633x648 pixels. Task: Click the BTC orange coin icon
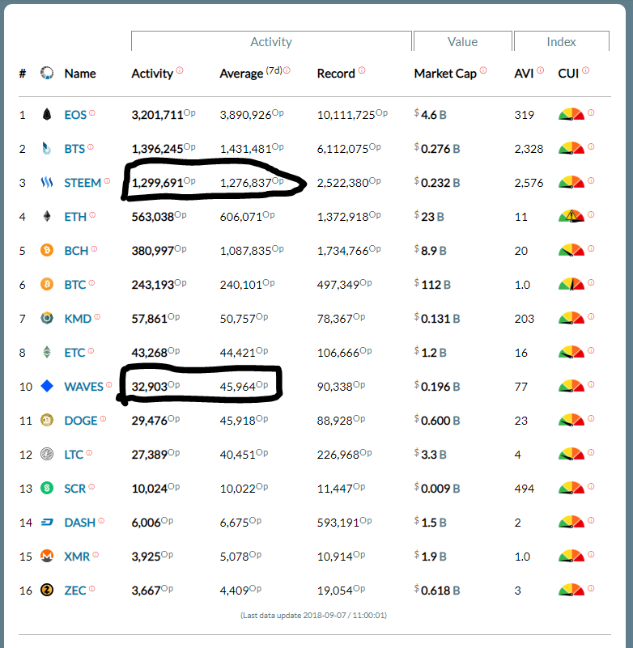click(x=47, y=284)
